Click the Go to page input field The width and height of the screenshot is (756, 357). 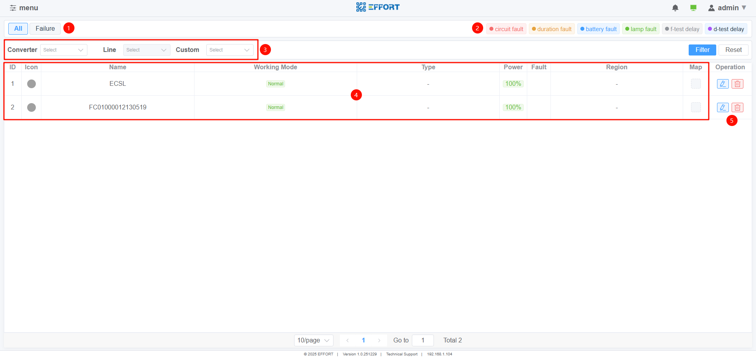[x=422, y=340]
